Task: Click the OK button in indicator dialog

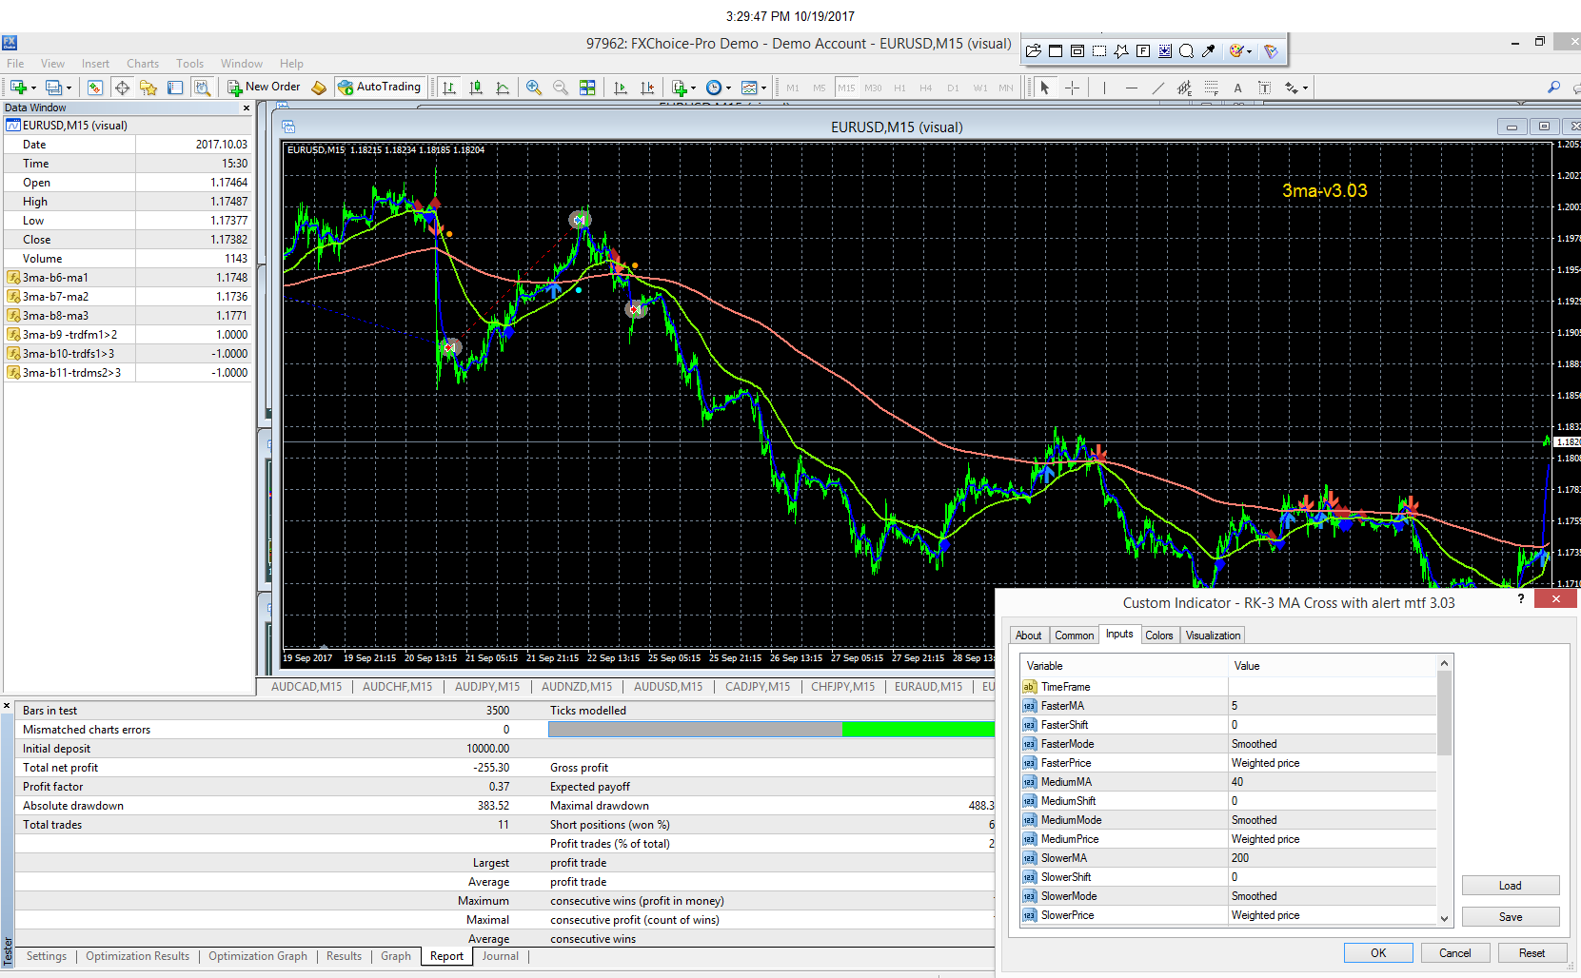Action: point(1377,953)
